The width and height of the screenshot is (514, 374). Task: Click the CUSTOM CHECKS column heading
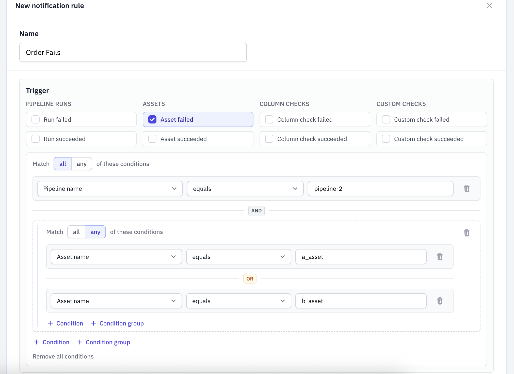(x=401, y=104)
